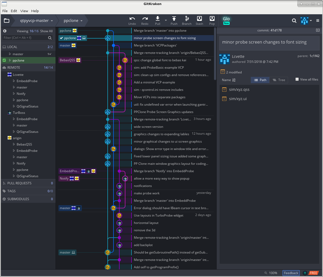
Task: Expand the TAGS section
Action: click(28, 191)
